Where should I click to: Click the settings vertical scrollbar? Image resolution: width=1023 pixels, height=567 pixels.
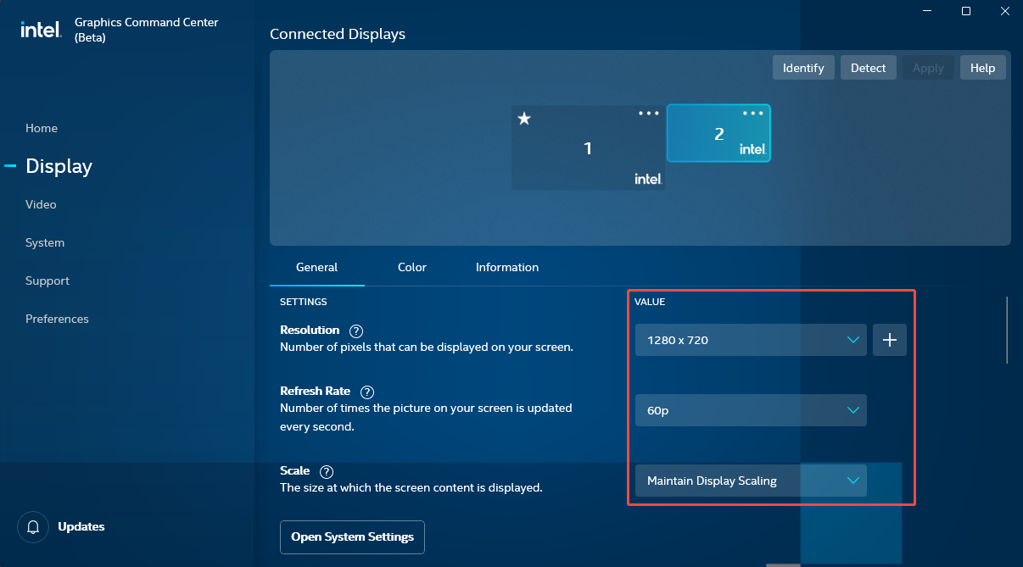[1007, 330]
